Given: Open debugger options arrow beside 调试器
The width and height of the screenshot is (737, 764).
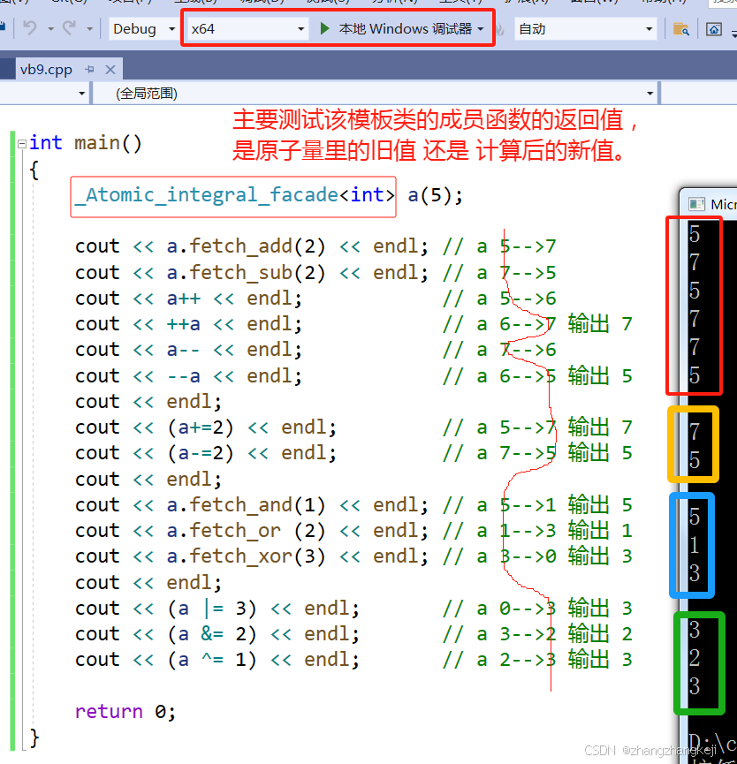Looking at the screenshot, I should (x=482, y=27).
